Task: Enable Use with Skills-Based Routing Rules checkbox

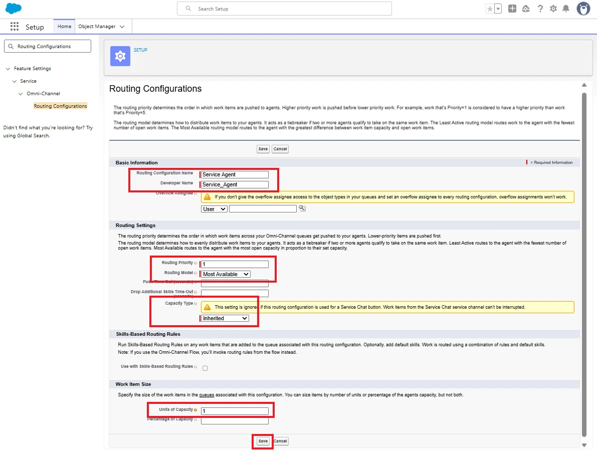Action: click(x=205, y=368)
